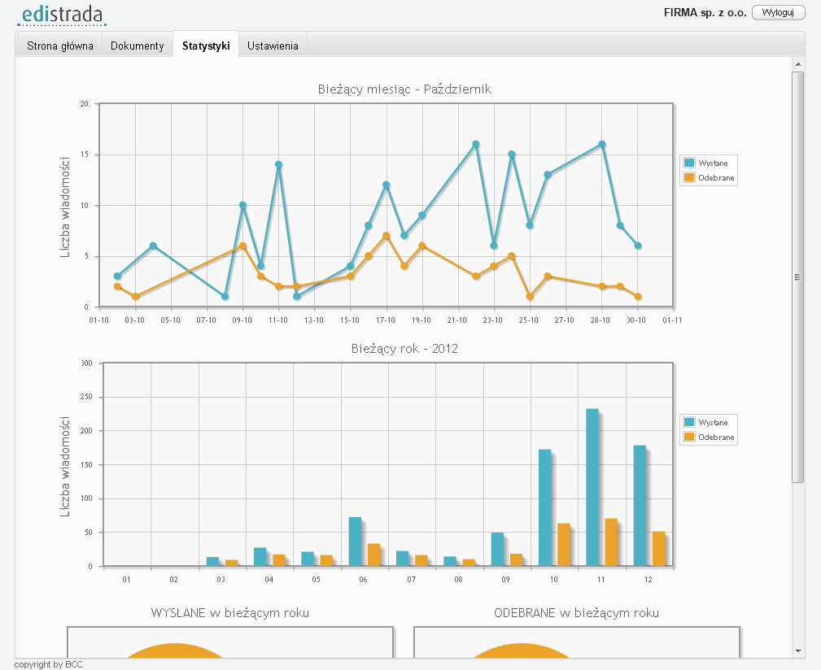Click the 'FIRMA sp. z o.o.' company name
This screenshot has height=670, width=821.
(705, 12)
